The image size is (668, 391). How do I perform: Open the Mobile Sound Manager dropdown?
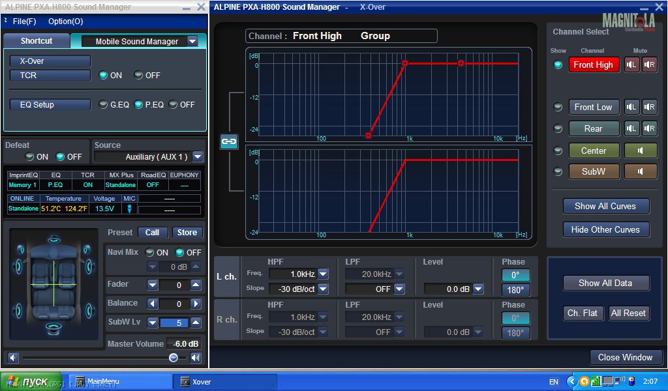tap(192, 41)
